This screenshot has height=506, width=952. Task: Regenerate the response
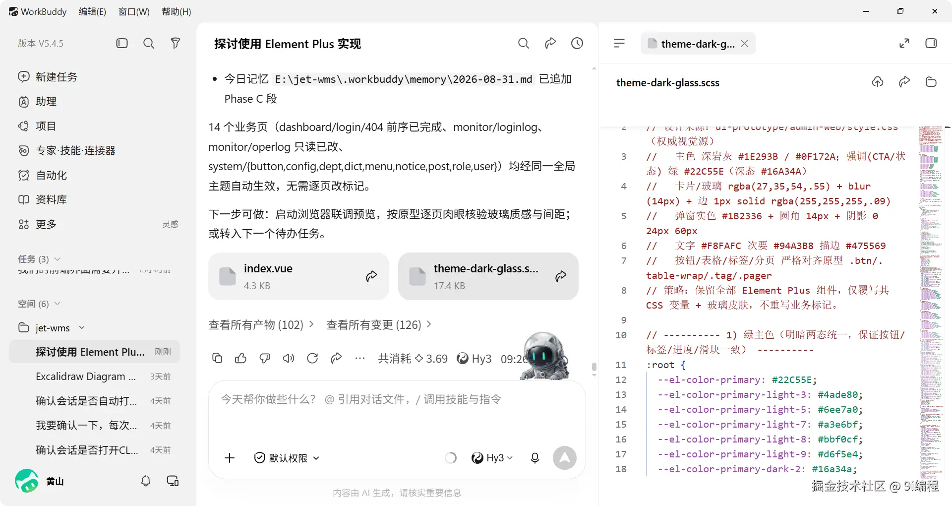[312, 358]
